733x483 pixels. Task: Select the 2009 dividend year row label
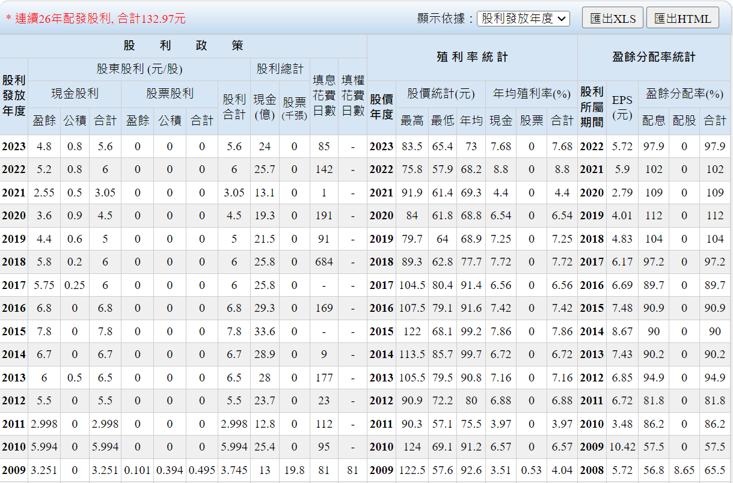tap(14, 470)
